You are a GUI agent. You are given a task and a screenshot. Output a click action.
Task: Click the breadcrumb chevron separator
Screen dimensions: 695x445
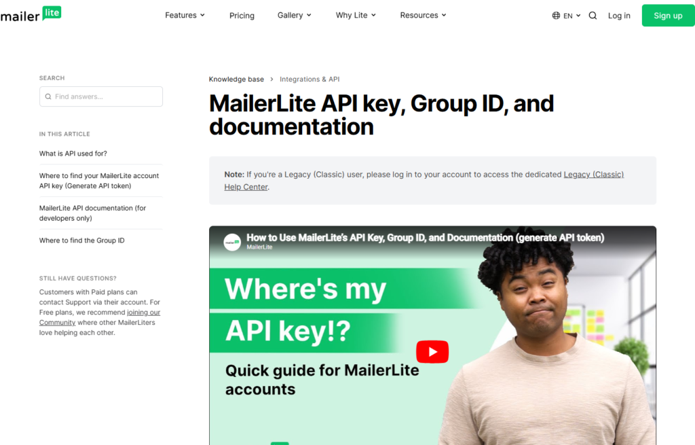271,79
